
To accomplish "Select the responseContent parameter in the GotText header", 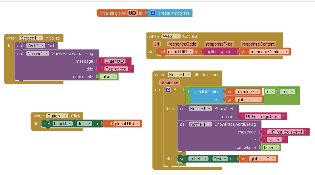I will (x=258, y=44).
